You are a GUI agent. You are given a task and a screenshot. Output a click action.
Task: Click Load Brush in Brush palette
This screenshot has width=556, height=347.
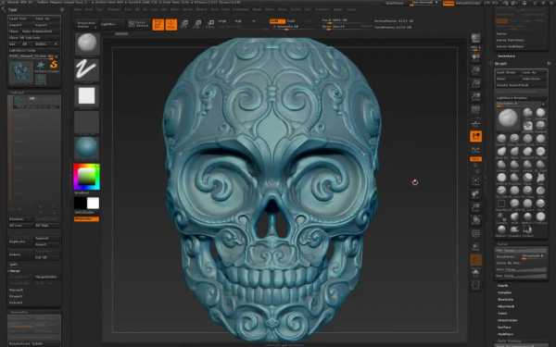tap(508, 72)
